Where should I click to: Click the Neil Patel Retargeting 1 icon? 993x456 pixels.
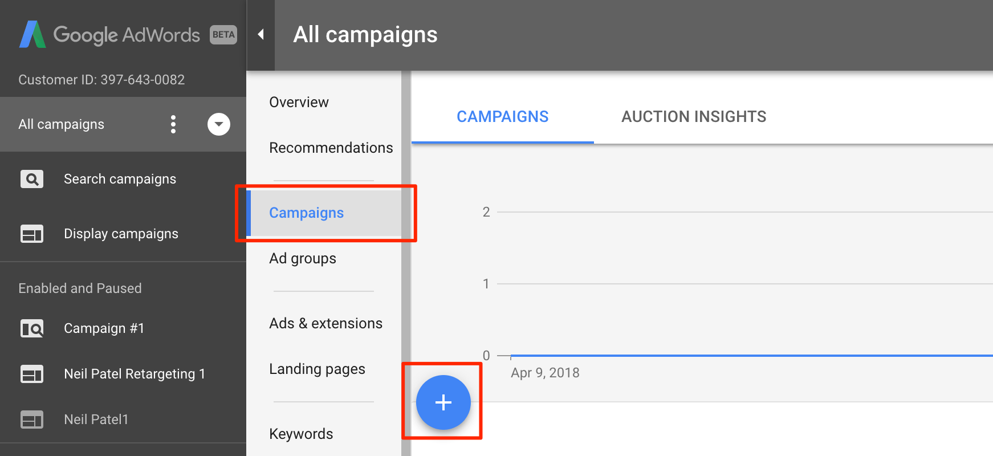32,374
